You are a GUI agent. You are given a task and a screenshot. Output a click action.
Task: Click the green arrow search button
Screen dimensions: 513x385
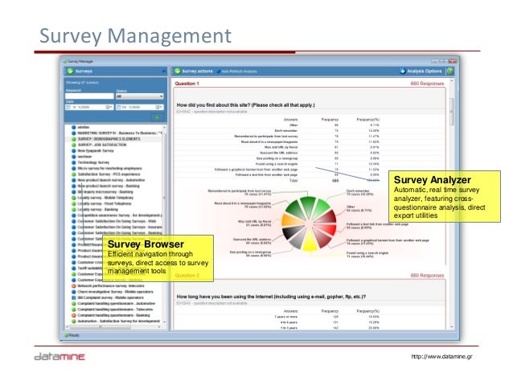[x=157, y=117]
